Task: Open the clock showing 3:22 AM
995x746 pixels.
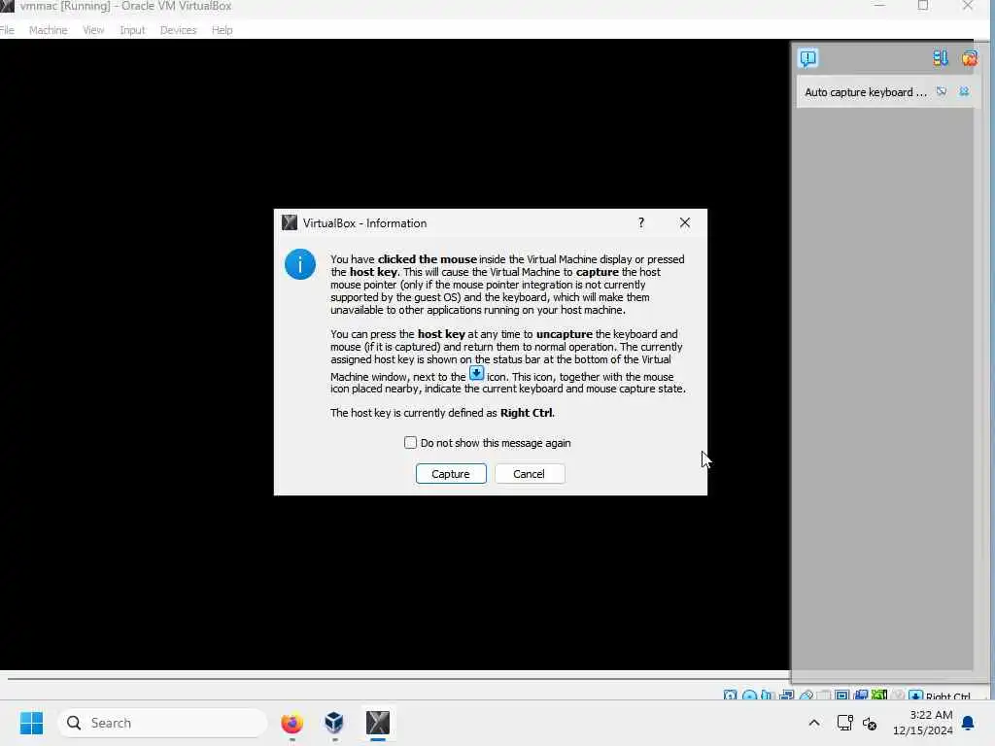Action: tap(923, 723)
